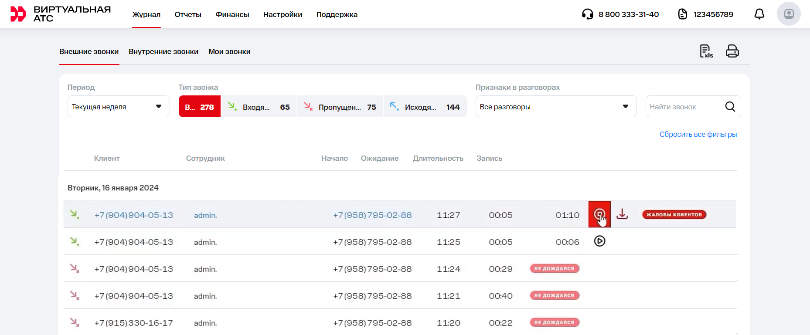Open notifications bell
Screen dimensions: 810x335
(x=759, y=14)
